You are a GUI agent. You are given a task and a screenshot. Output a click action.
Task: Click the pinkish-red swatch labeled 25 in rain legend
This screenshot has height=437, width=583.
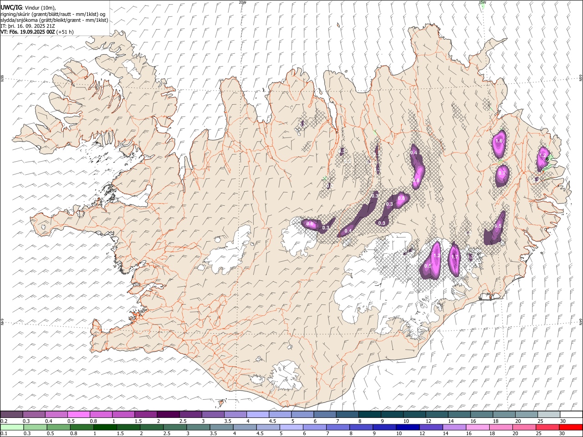(x=547, y=427)
